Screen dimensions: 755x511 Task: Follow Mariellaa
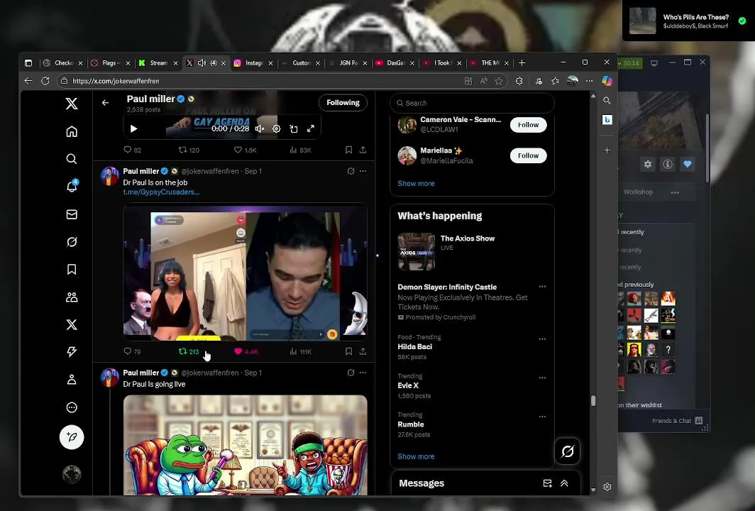pos(528,155)
